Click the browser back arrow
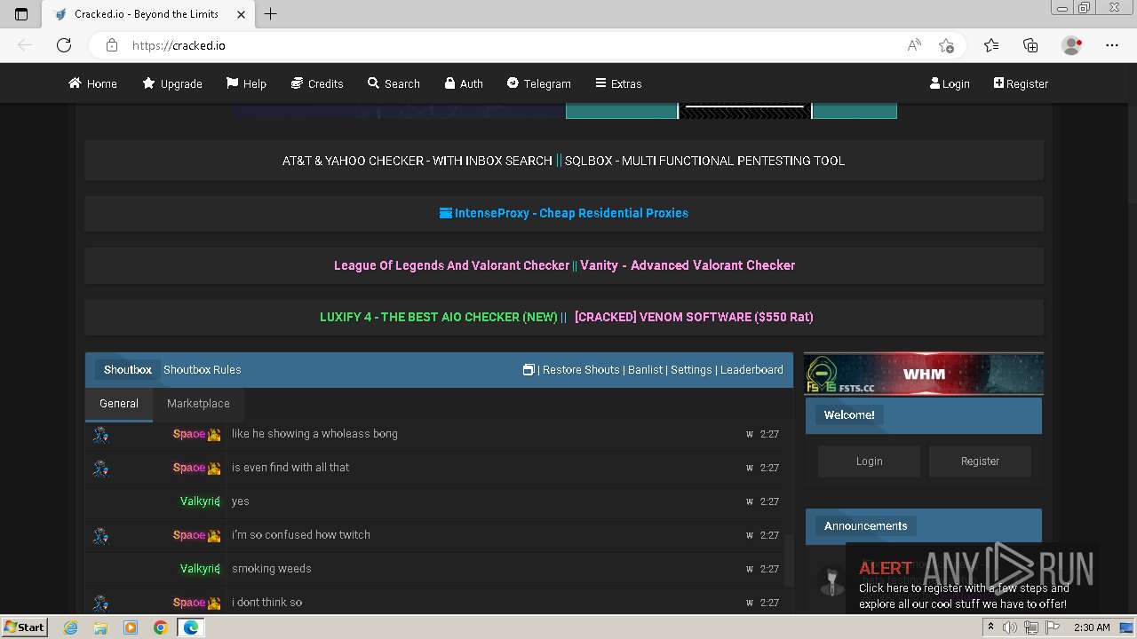 (26, 45)
